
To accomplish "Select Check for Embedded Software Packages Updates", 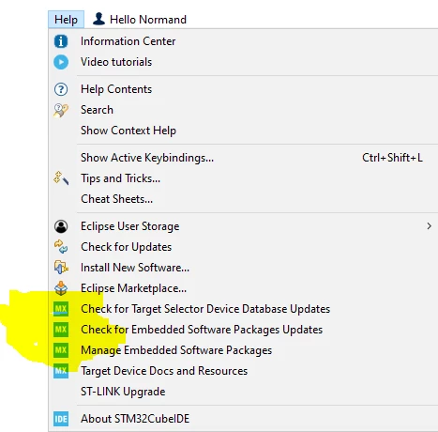I will tap(243, 330).
